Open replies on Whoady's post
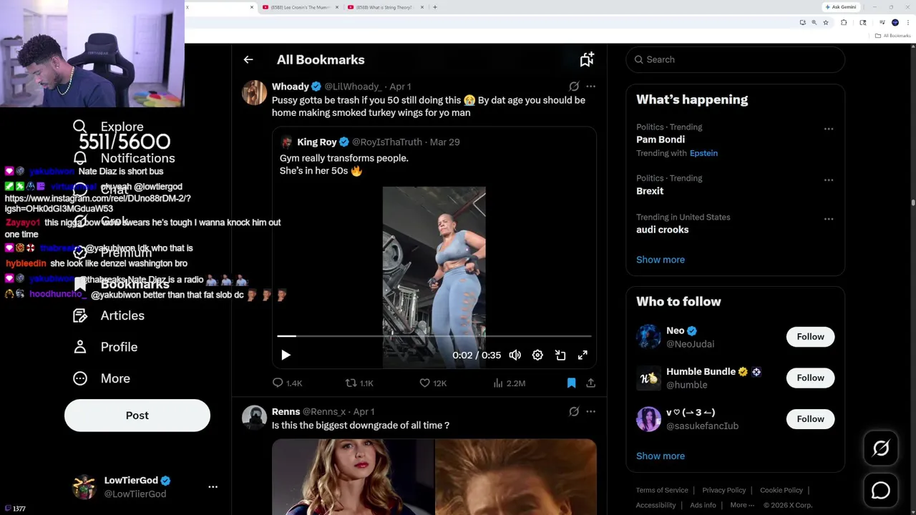 pos(278,383)
